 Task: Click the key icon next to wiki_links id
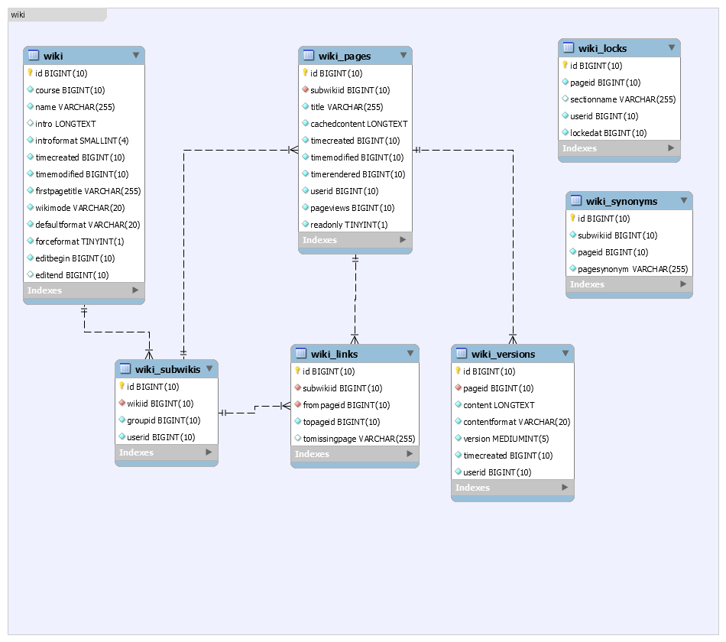tap(297, 371)
